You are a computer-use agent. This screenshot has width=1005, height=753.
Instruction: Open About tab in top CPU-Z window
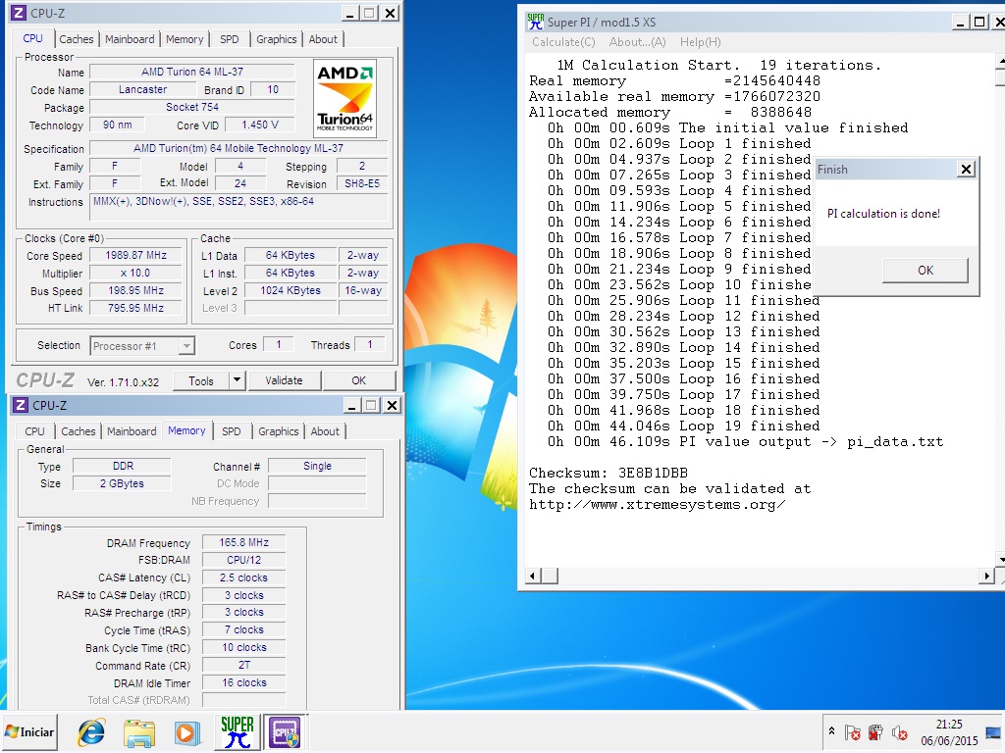pos(322,39)
